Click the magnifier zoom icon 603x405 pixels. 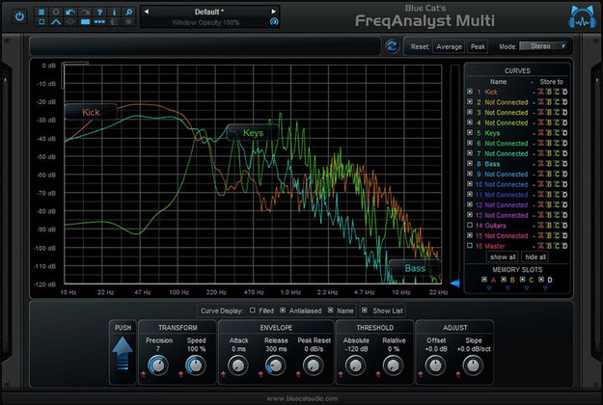[129, 12]
